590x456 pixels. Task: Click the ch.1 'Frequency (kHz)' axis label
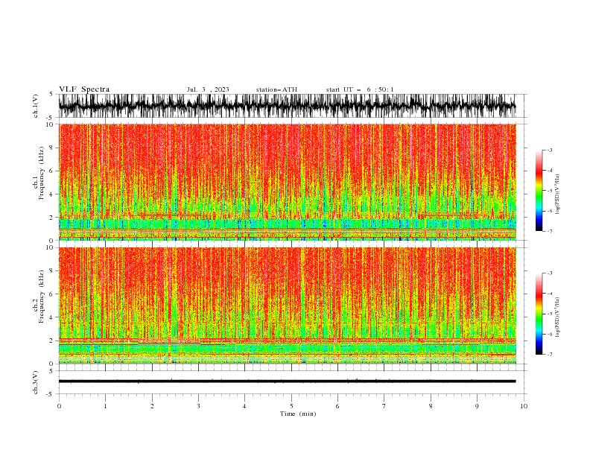click(42, 174)
